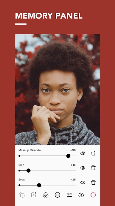Image resolution: width=115 pixels, height=206 pixels.
Task: Click the portrait photo preview
Action: pos(57,89)
